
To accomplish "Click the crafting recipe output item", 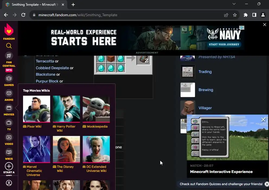I will pos(143,60).
